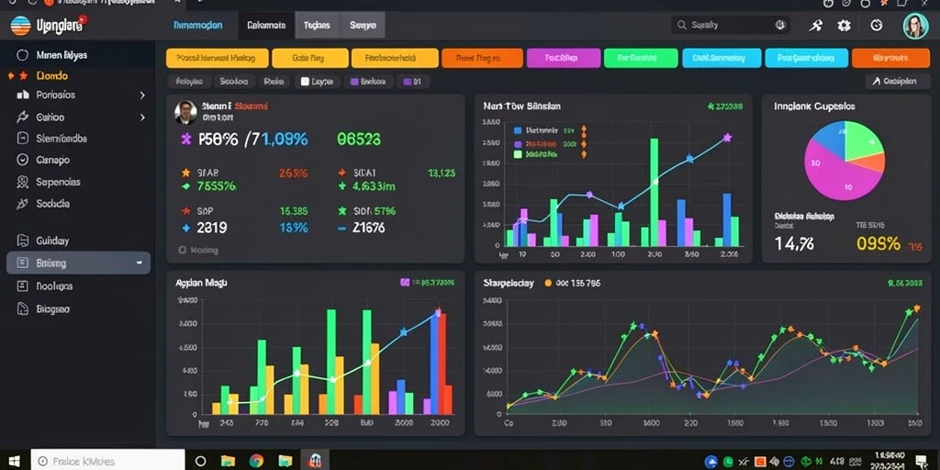Screen dimensions: 940x470
Task: Toggle the last purple square filter chip
Action: (x=412, y=82)
